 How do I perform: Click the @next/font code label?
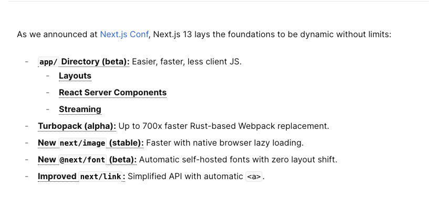pyautogui.click(x=83, y=160)
